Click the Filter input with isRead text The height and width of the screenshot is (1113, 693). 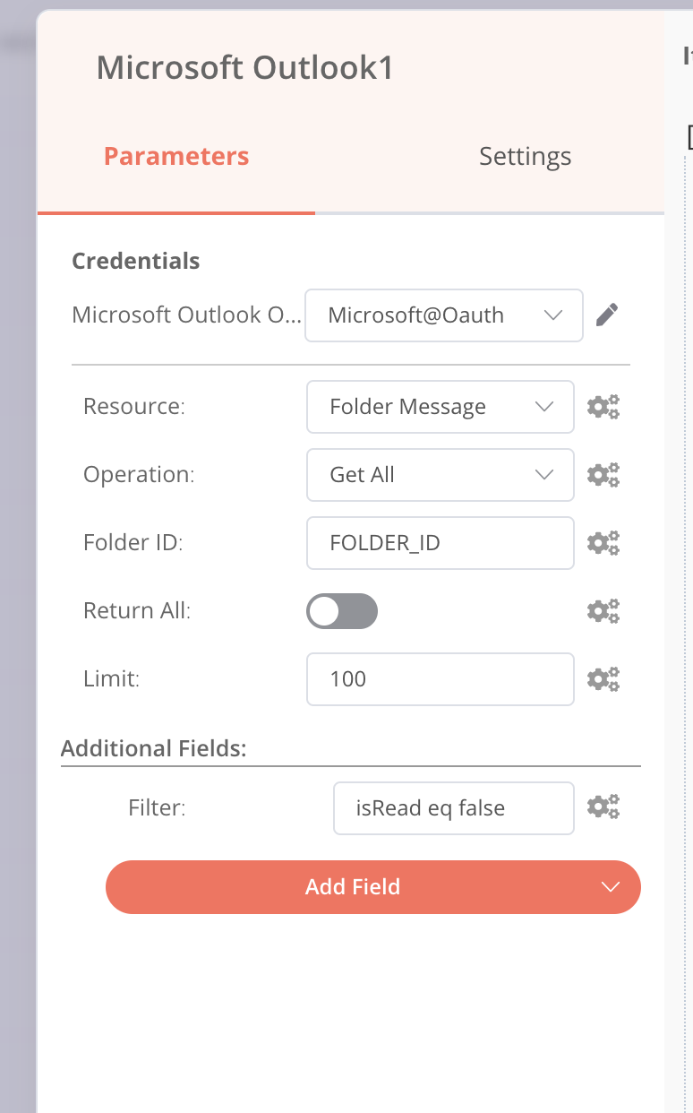(453, 808)
